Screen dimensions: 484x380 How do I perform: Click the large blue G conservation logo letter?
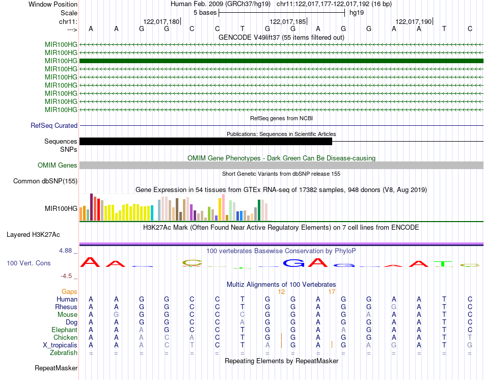pos(293,263)
